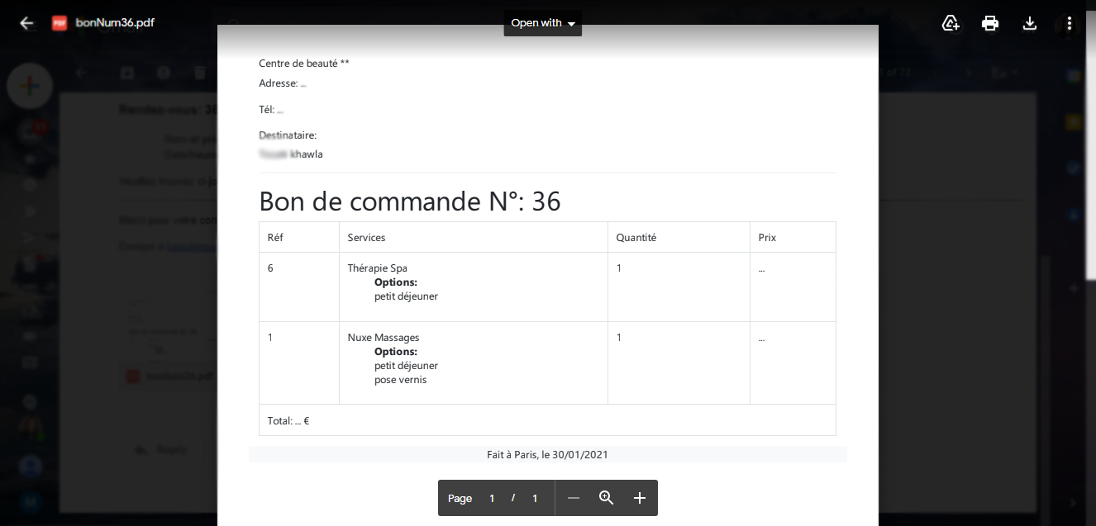Add bonNum36.pdf to Drive
Image resolution: width=1096 pixels, height=526 pixels.
pyautogui.click(x=951, y=22)
